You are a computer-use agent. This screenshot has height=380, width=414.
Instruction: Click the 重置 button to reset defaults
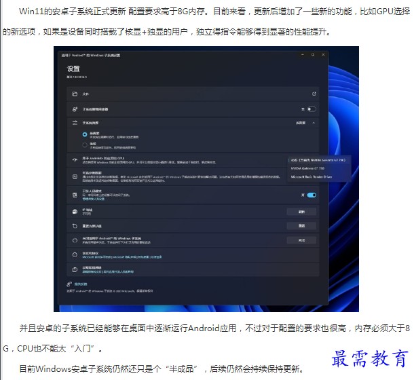pyautogui.click(x=301, y=226)
